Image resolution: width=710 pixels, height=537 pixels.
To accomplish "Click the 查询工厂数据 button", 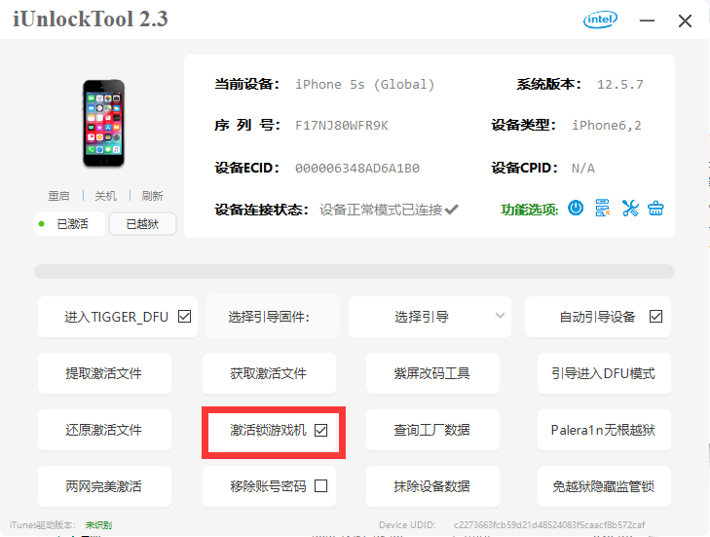I will click(432, 430).
